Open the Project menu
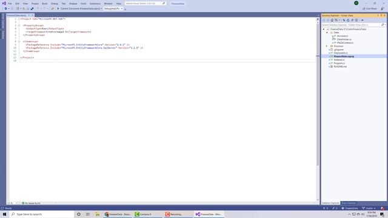Viewport: 388px width, 218px height. tap(35, 4)
